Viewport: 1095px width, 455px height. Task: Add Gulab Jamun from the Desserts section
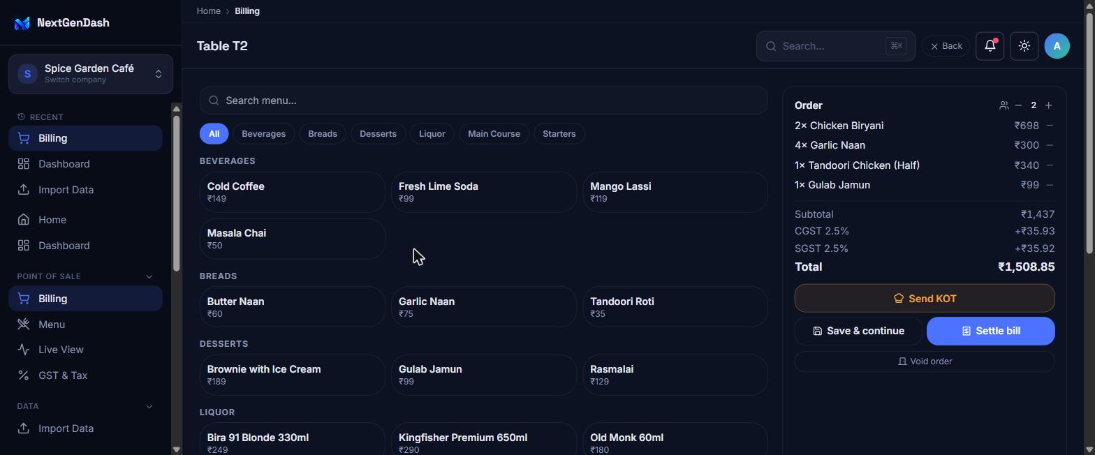click(x=483, y=375)
